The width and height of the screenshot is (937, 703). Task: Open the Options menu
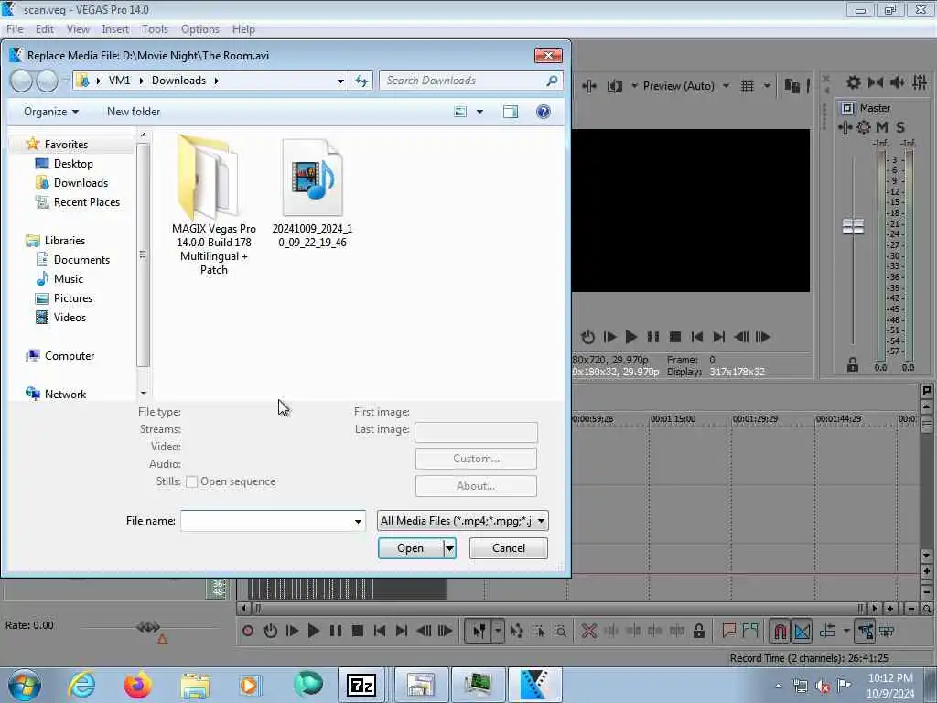click(x=200, y=29)
